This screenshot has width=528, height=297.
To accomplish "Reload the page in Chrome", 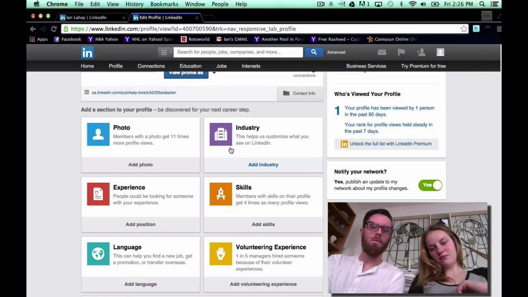I will 54,29.
